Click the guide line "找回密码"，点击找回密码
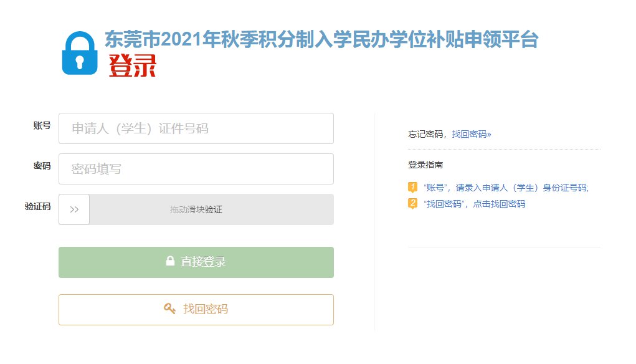 pos(474,204)
